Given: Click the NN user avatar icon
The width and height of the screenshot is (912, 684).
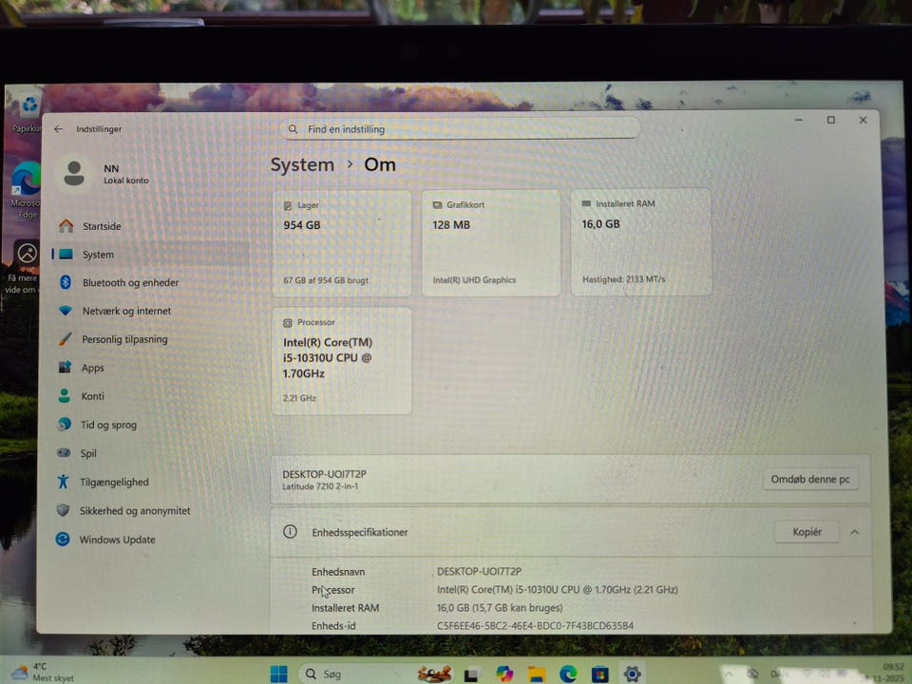Looking at the screenshot, I should point(74,173).
